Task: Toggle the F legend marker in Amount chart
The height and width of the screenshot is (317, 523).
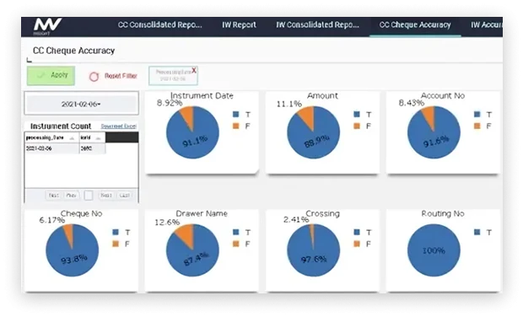Action: (x=357, y=126)
